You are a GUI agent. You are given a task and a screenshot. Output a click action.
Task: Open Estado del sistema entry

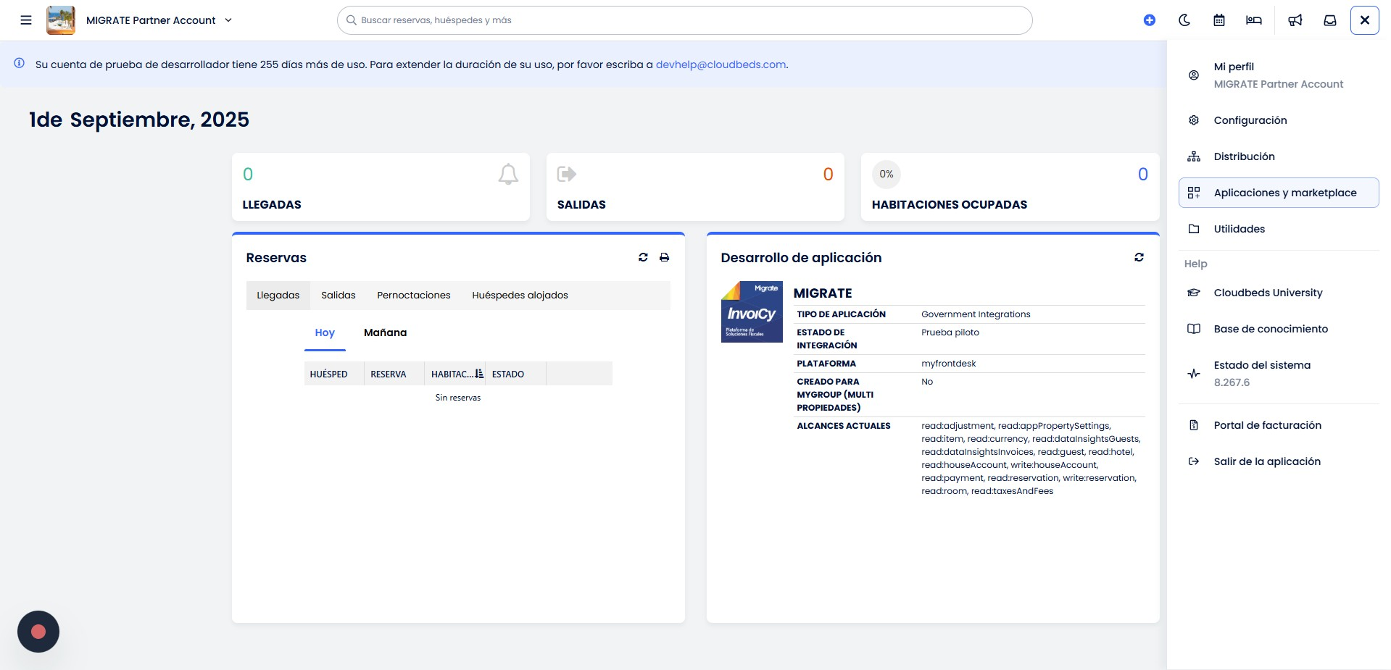(x=1279, y=374)
